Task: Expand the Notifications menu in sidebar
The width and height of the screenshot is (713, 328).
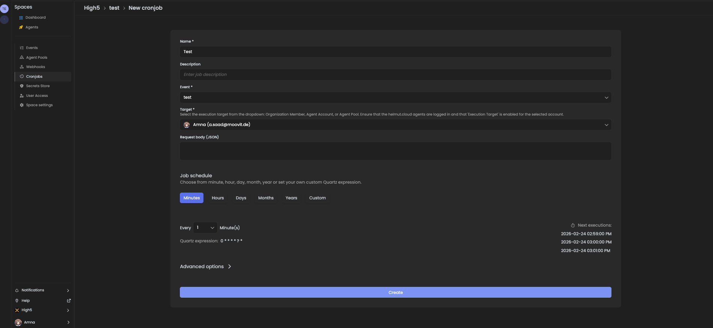Action: click(x=42, y=291)
